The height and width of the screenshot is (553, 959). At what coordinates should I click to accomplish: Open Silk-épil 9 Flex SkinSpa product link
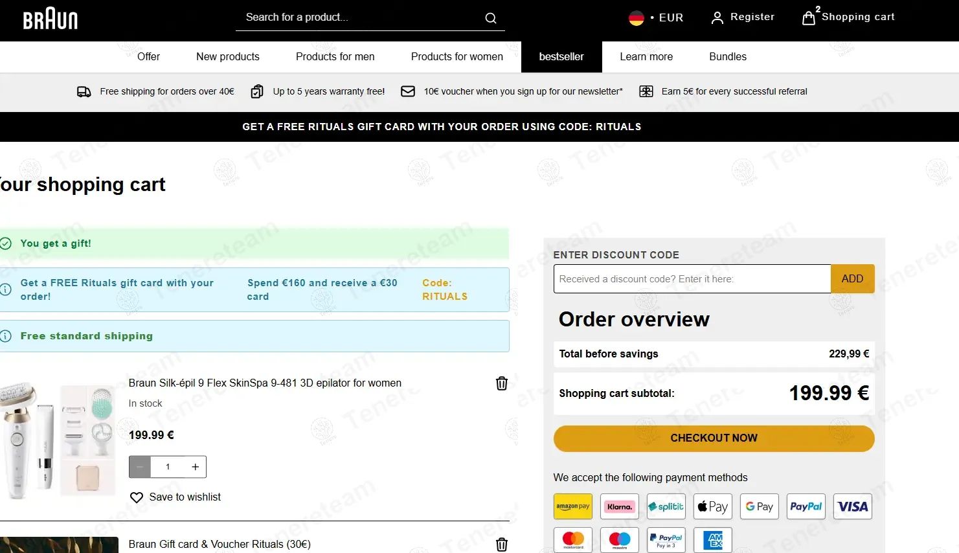(x=265, y=383)
